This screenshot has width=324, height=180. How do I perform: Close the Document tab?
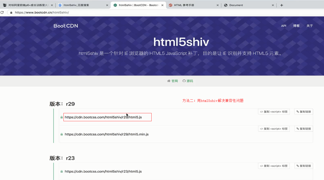coord(273,5)
